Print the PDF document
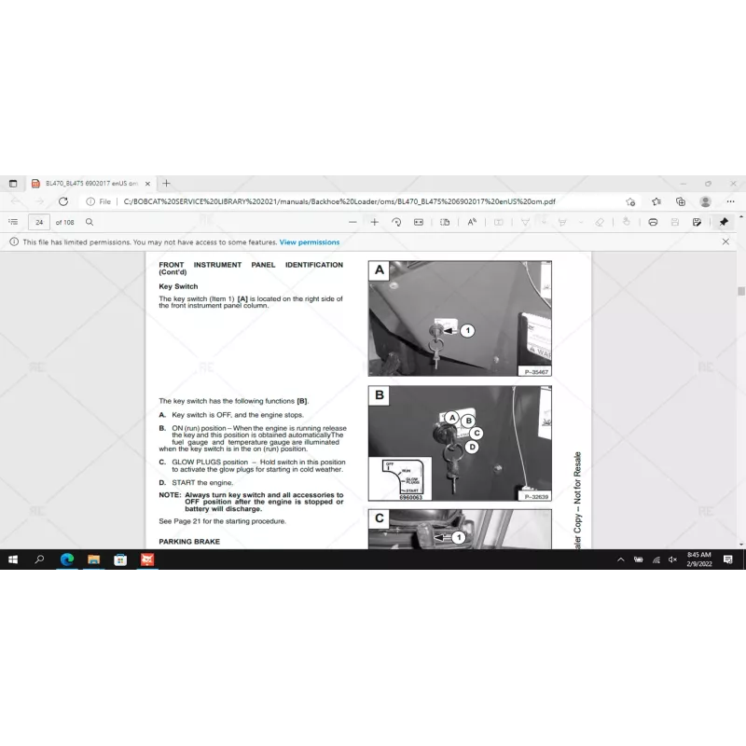 (x=652, y=222)
